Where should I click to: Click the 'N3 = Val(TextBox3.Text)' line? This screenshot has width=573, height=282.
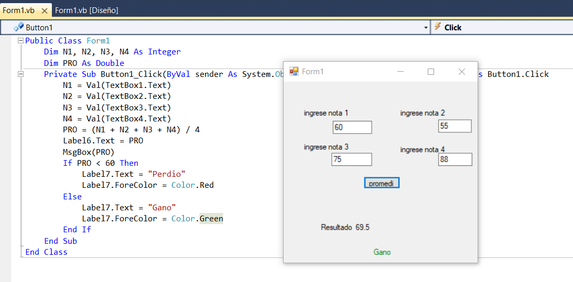pos(116,108)
